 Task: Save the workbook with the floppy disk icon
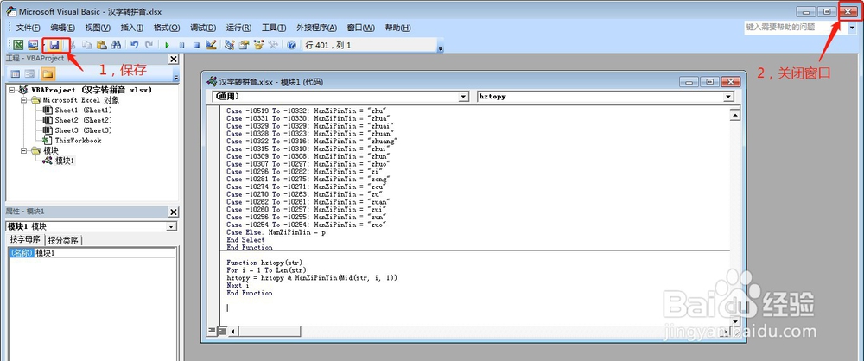[54, 45]
